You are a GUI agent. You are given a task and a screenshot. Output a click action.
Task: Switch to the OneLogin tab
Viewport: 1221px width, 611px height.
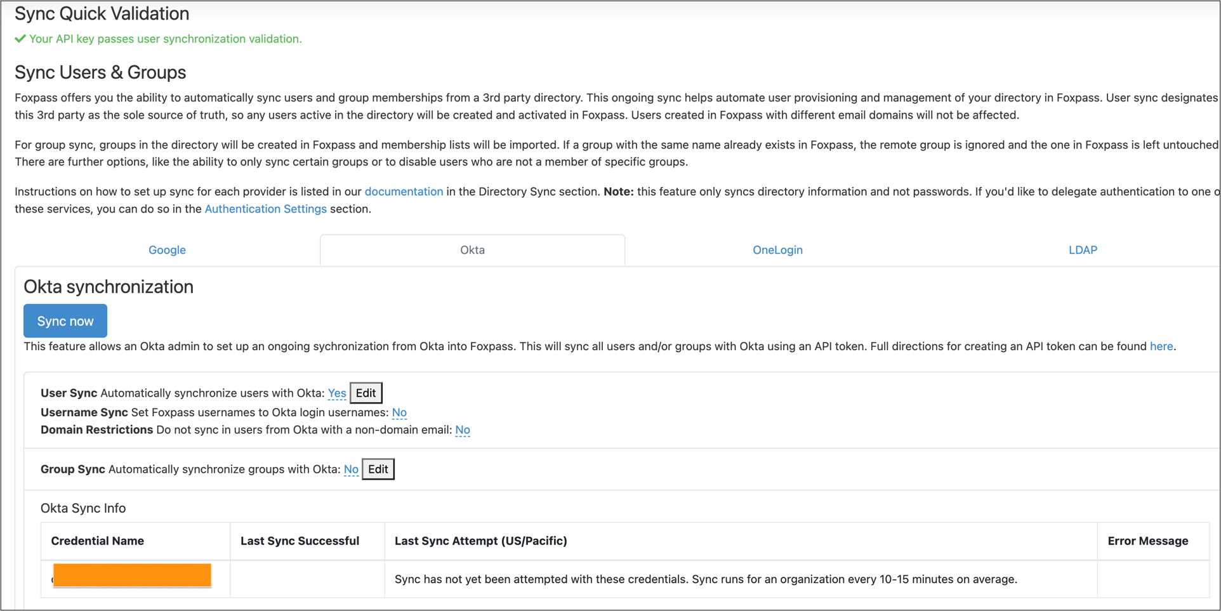(x=777, y=250)
